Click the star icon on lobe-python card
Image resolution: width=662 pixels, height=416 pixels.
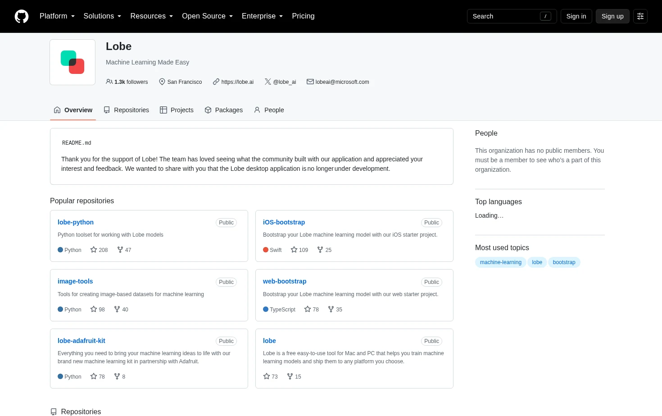[94, 250]
